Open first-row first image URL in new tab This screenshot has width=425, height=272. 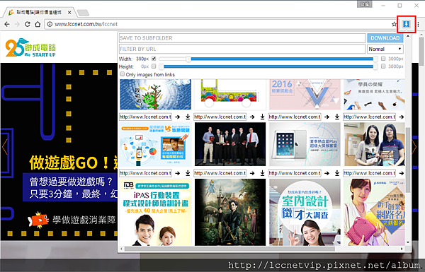pos(178,117)
